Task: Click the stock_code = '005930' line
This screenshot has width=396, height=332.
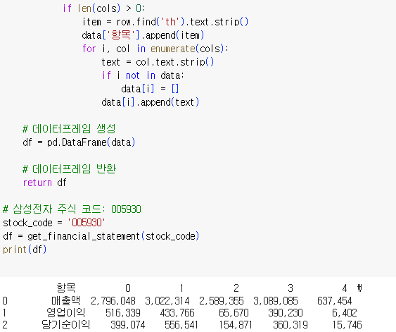Action: [54, 223]
